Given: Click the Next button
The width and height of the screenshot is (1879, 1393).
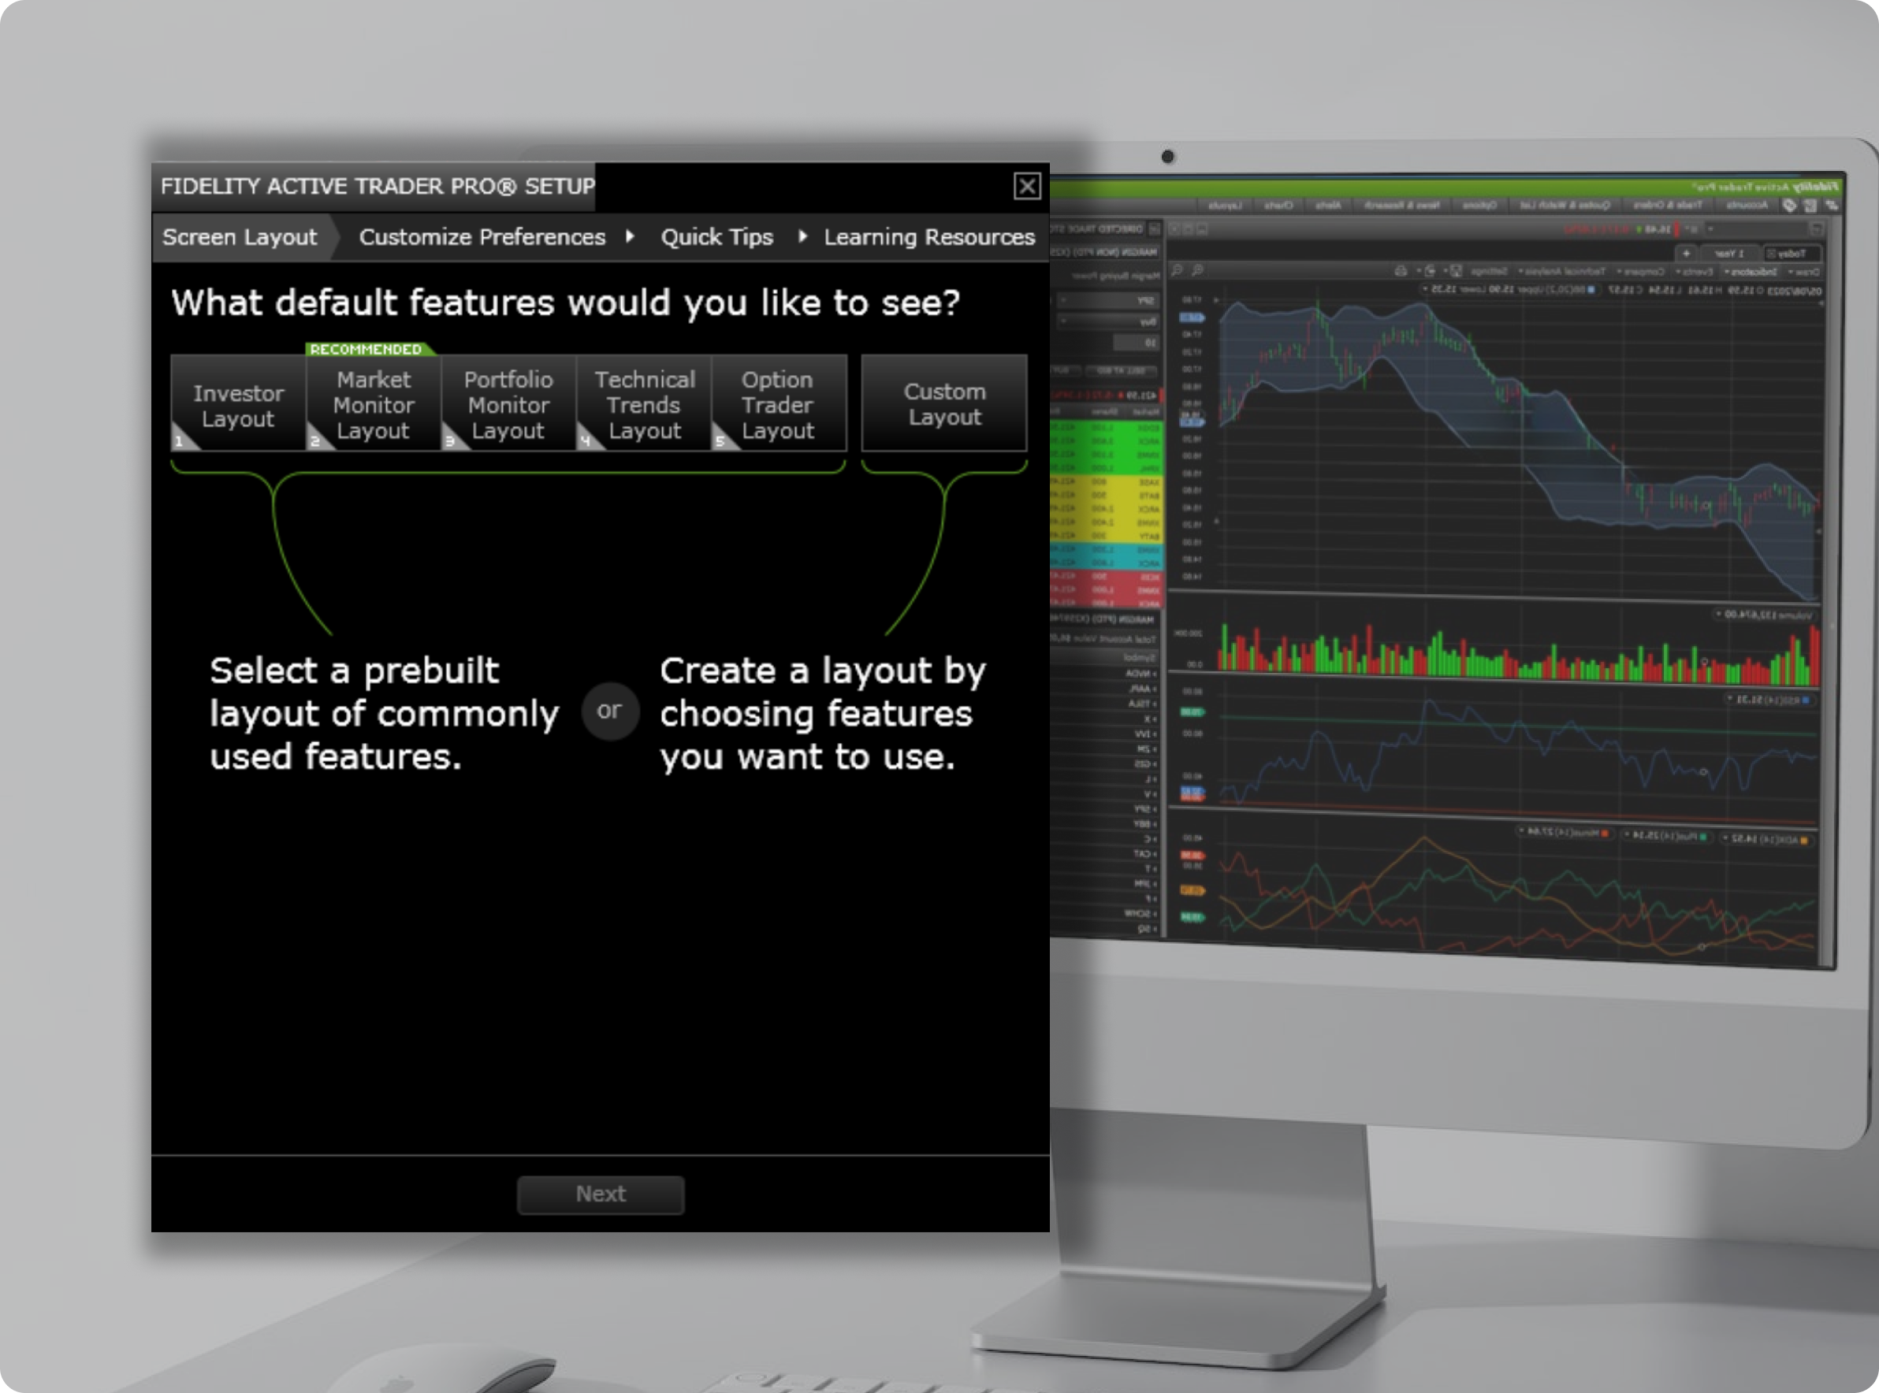Looking at the screenshot, I should pyautogui.click(x=600, y=1194).
